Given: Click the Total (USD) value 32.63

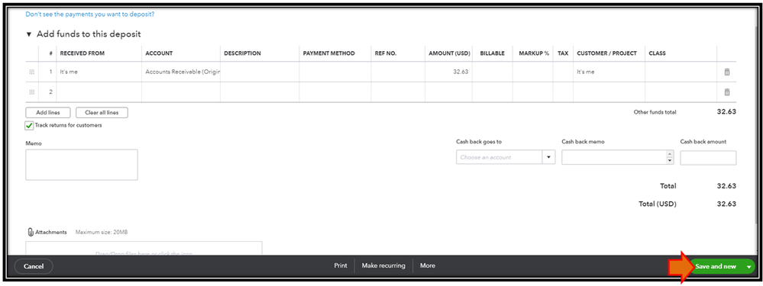Looking at the screenshot, I should [726, 204].
